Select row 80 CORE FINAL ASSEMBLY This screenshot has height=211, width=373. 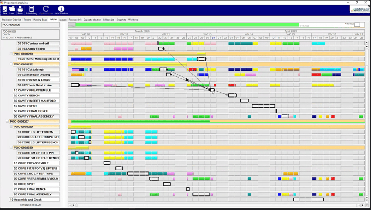pyautogui.click(x=36, y=195)
